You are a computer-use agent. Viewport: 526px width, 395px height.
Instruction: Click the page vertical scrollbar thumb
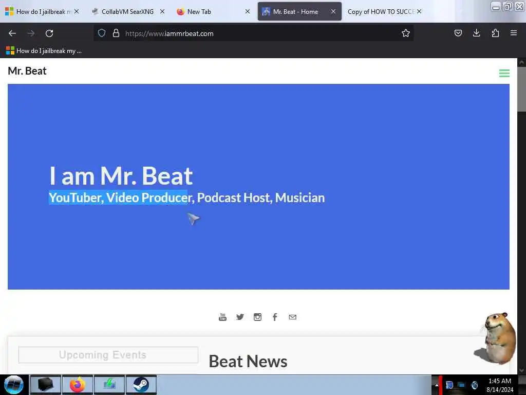pos(521,89)
